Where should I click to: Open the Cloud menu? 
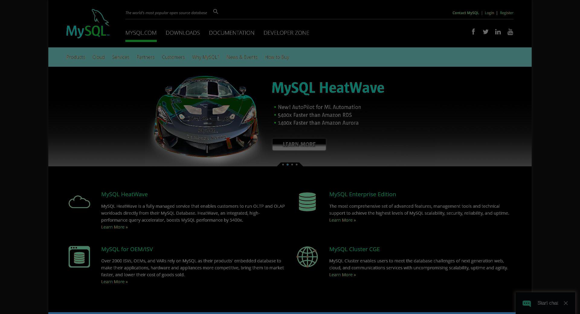point(98,57)
